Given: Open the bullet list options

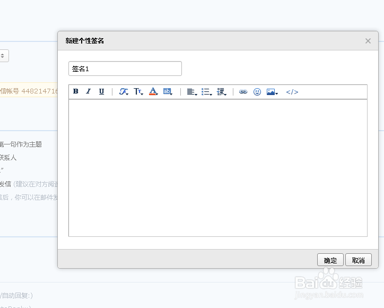Looking at the screenshot, I should (x=207, y=92).
